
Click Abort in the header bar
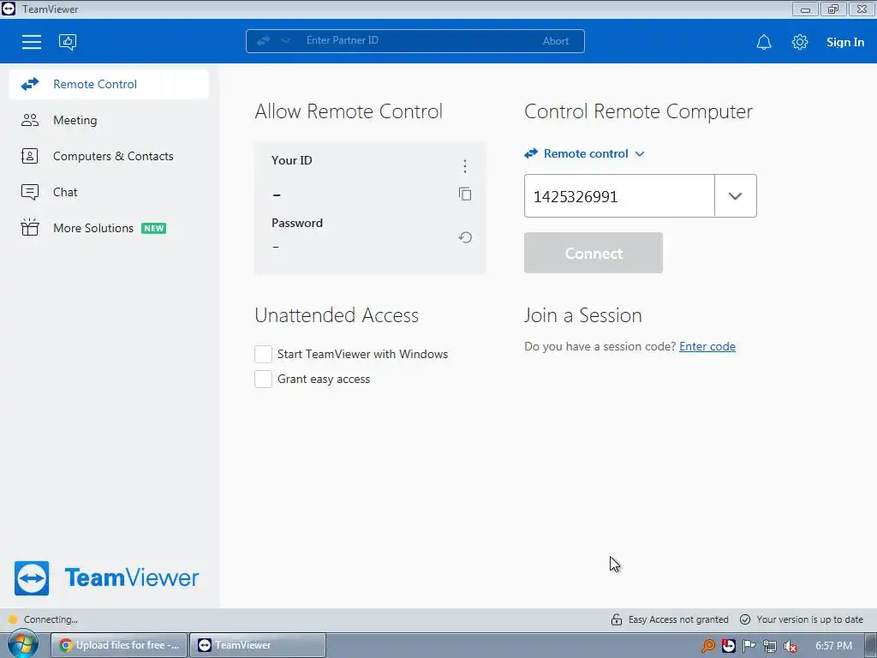555,41
